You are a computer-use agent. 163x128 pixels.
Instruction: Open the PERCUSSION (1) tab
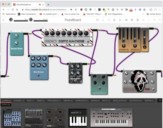pos(54,101)
